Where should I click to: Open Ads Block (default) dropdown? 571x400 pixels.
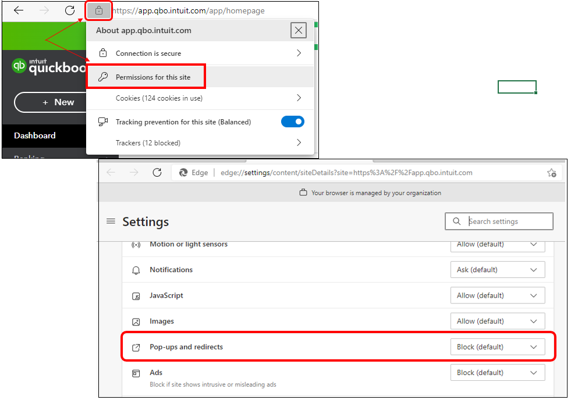pos(498,372)
